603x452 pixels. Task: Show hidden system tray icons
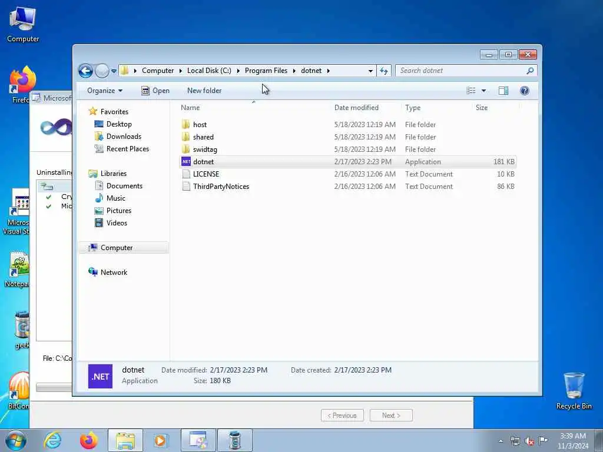tap(501, 441)
